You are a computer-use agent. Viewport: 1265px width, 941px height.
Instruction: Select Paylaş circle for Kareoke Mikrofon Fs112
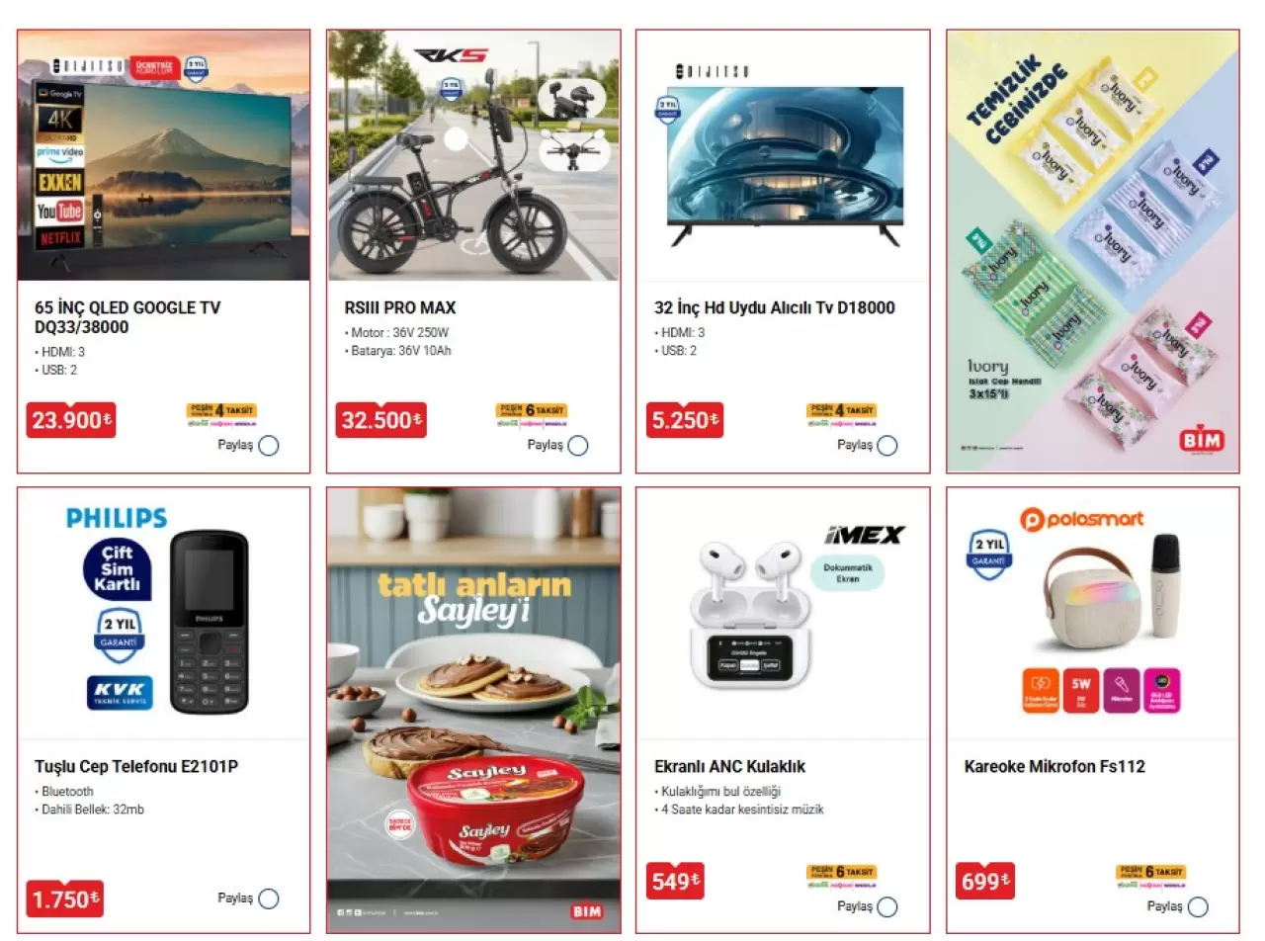(1198, 906)
